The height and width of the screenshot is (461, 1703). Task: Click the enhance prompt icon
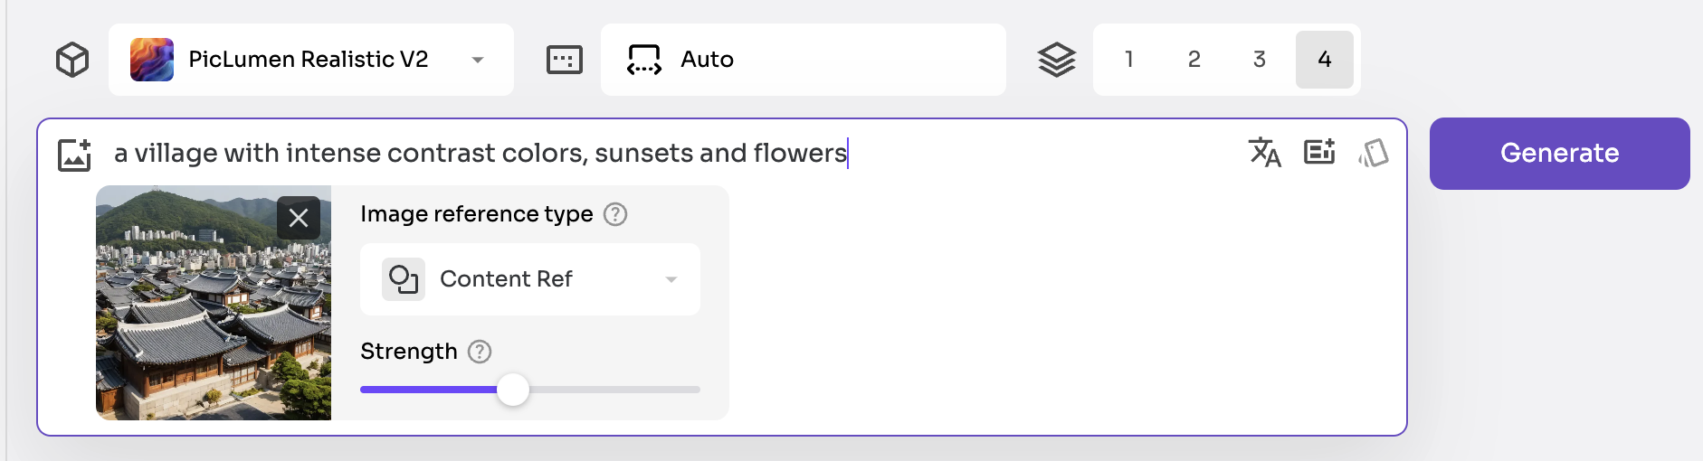[1319, 152]
